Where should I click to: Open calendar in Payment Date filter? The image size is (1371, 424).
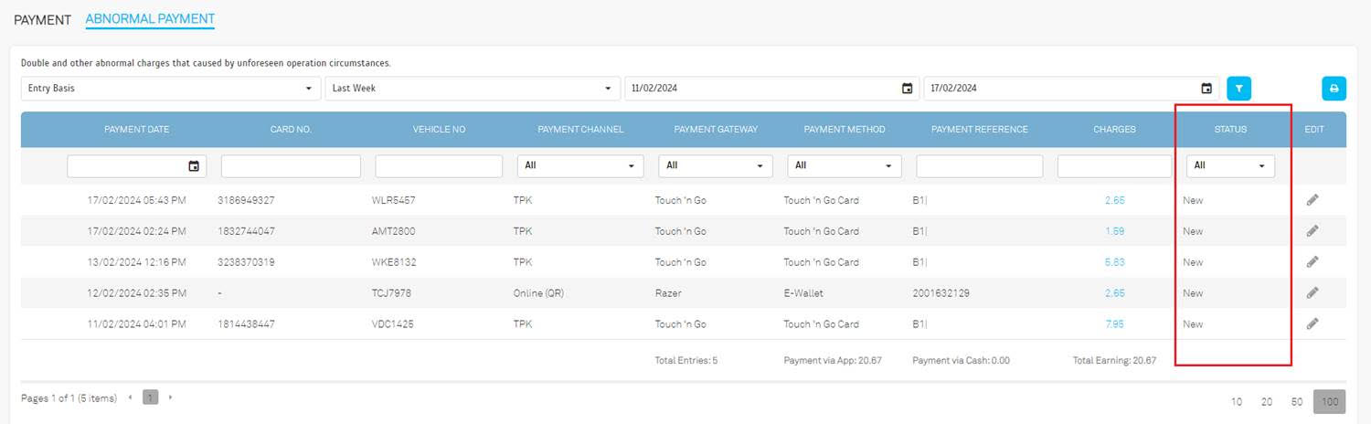(194, 166)
